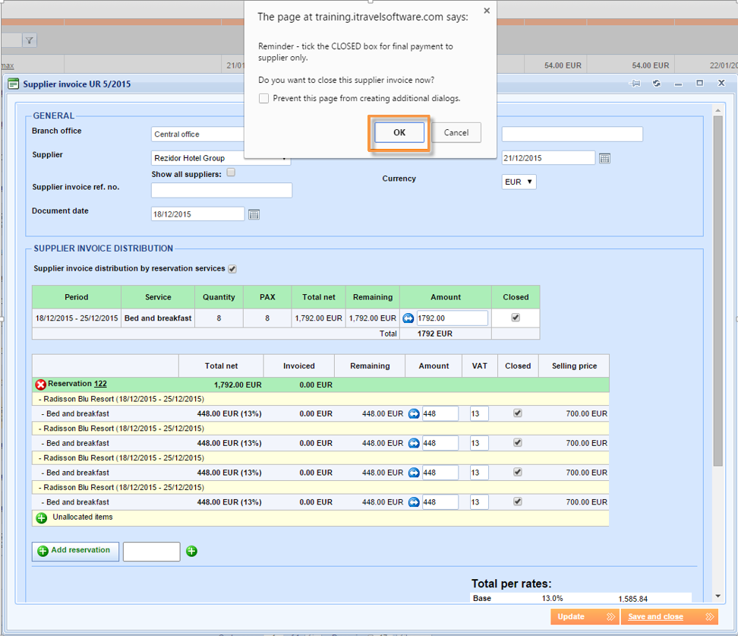Add an item via Unallocated items plus icon
The width and height of the screenshot is (738, 636).
[x=42, y=517]
